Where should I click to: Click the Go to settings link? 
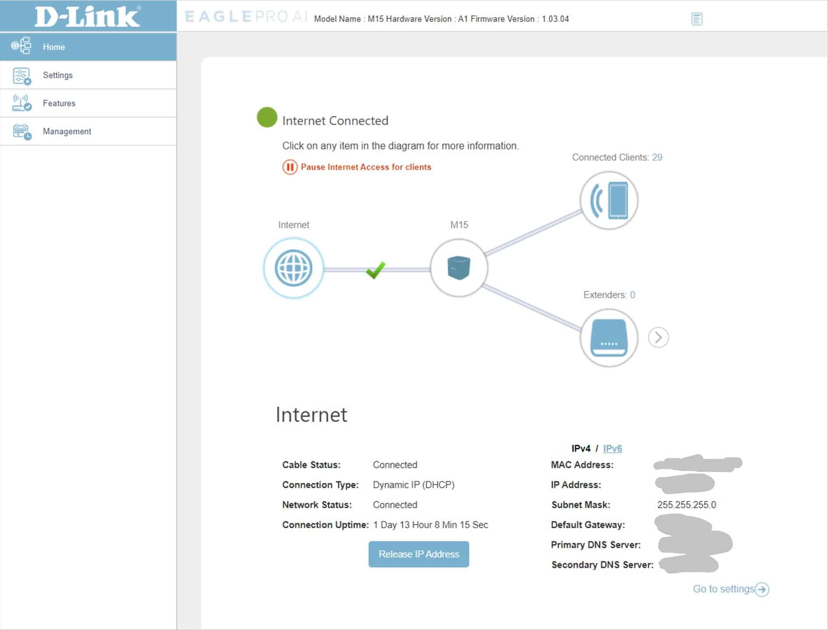(x=723, y=589)
